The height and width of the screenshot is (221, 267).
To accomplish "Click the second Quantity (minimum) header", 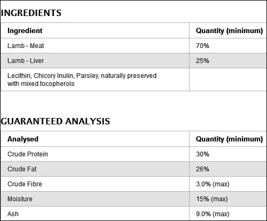I will (229, 139).
